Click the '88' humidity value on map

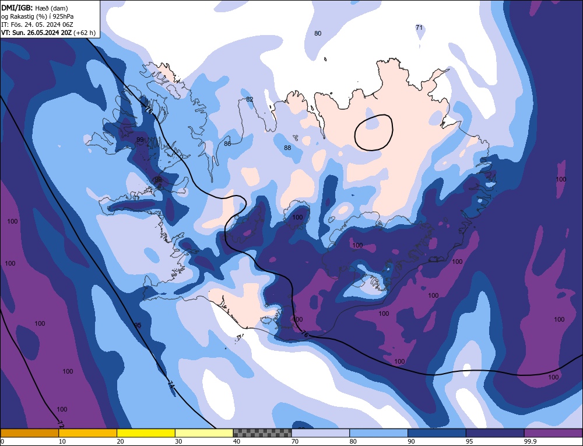tap(287, 148)
